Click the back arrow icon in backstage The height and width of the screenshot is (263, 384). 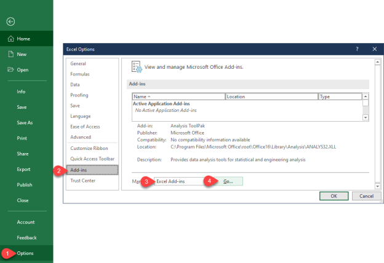coord(10,22)
